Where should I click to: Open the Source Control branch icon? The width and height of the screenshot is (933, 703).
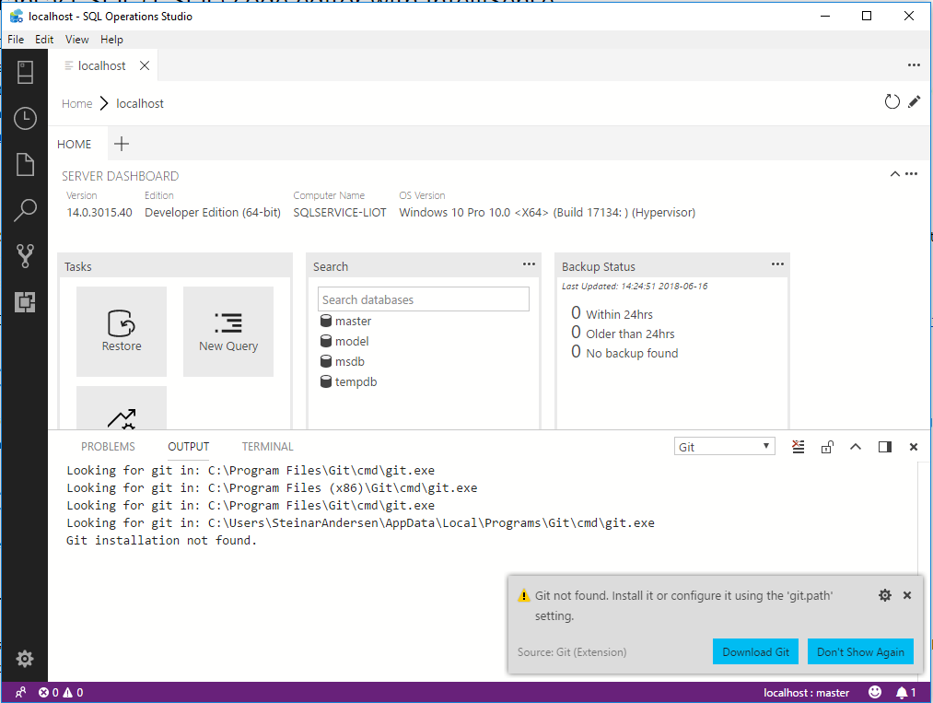coord(25,256)
